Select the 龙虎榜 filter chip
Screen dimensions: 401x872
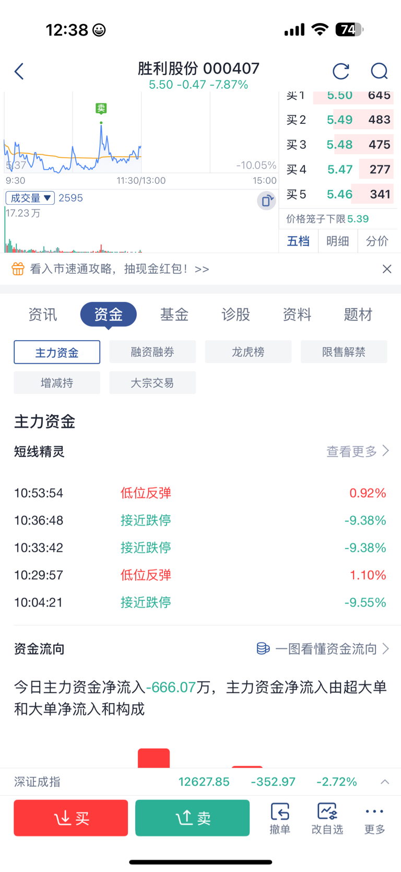248,352
